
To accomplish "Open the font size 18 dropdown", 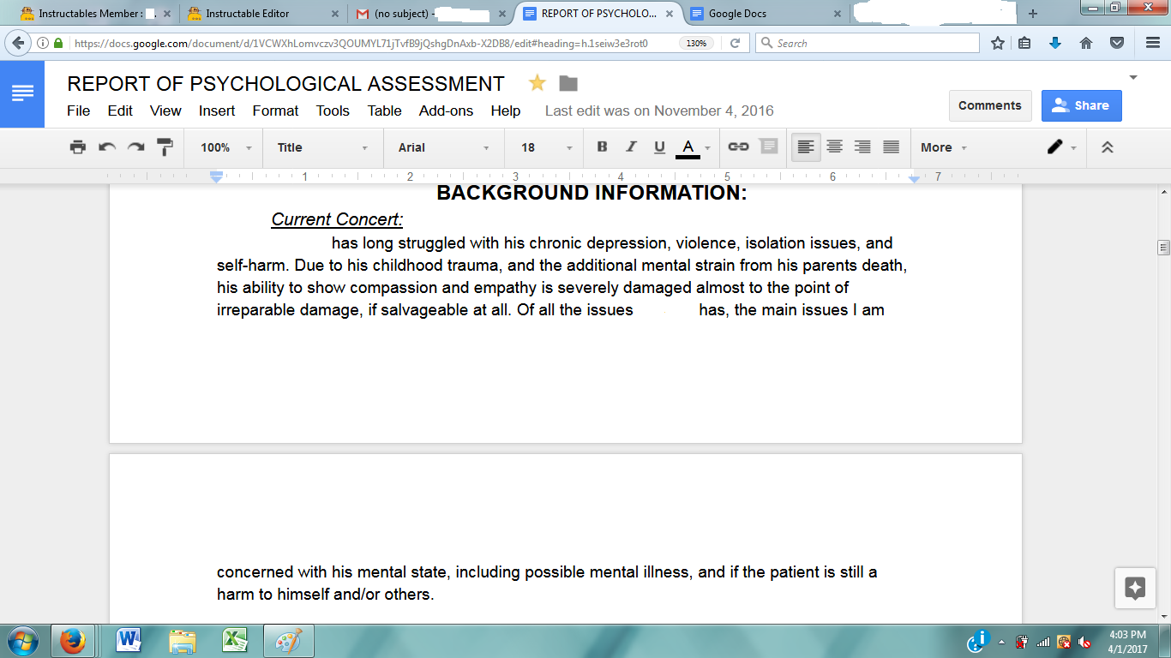I will point(547,147).
